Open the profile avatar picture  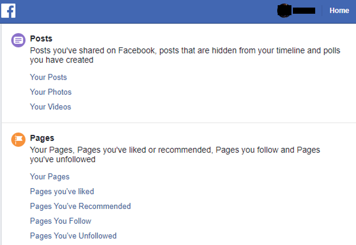284,10
